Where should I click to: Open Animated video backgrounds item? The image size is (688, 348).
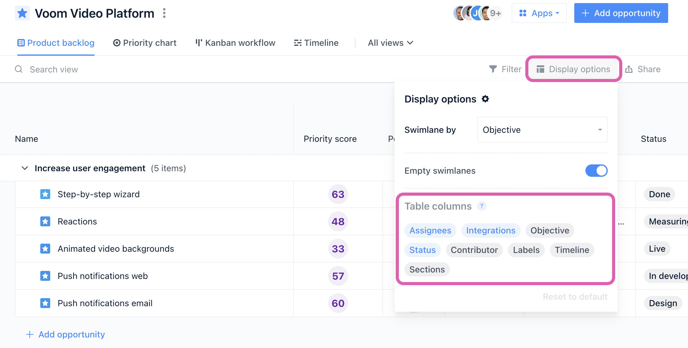pyautogui.click(x=116, y=249)
